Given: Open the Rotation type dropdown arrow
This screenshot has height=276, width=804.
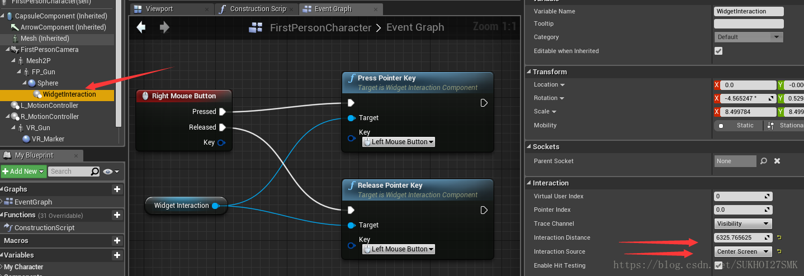Looking at the screenshot, I should [562, 98].
